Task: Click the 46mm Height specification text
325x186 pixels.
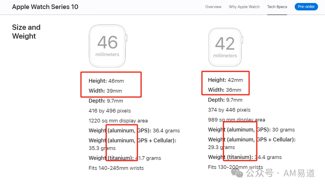Action: pyautogui.click(x=106, y=81)
